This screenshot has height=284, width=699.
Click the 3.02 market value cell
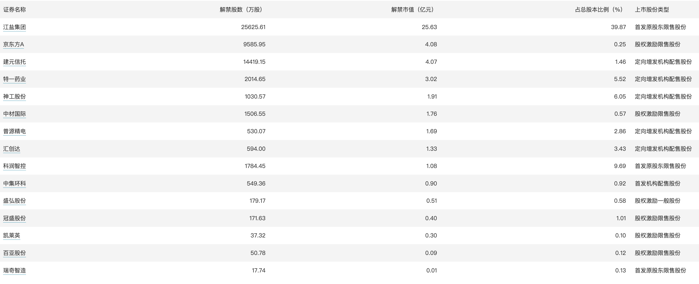point(431,79)
